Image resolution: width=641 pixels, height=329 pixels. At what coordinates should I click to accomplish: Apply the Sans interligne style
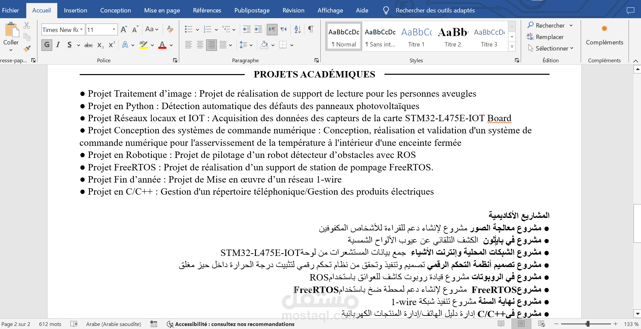[x=380, y=36]
